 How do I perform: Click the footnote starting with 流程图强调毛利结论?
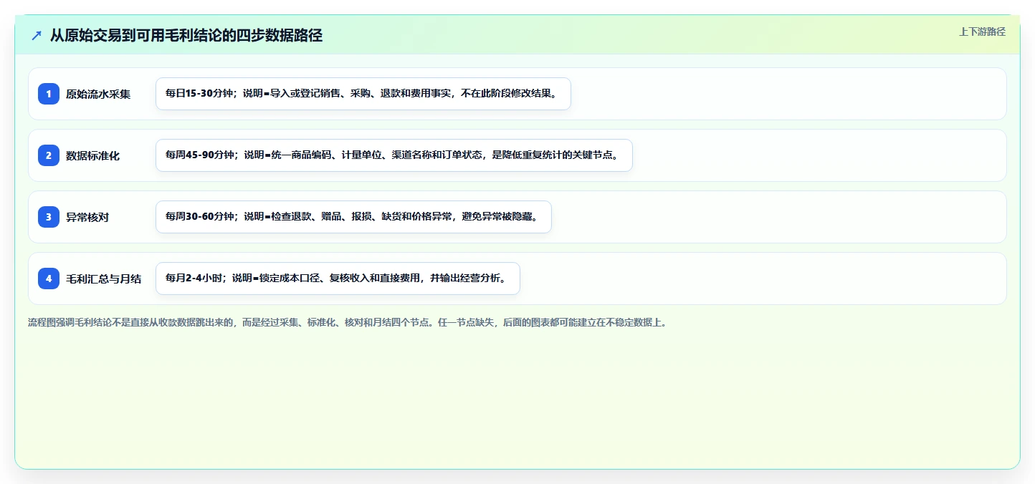coord(348,323)
